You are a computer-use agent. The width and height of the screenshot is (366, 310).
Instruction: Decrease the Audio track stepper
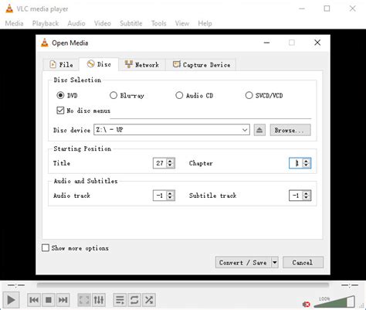[170, 198]
